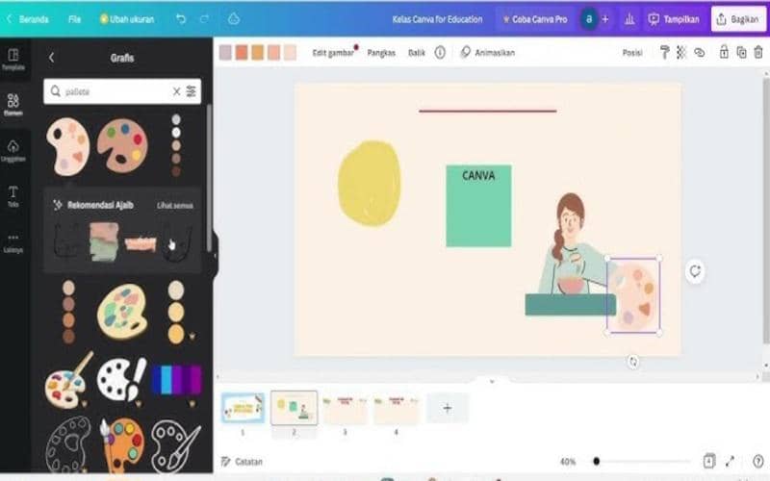Screen dimensions: 770x481
Task: Open the user avatar 'a'
Action: click(589, 19)
